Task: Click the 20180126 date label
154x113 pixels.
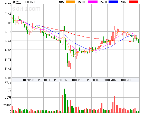Action: (60, 80)
